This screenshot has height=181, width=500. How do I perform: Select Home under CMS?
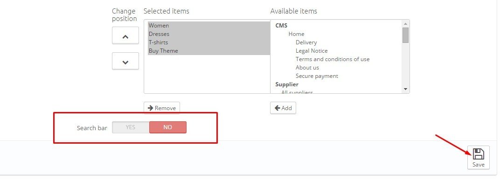click(296, 34)
